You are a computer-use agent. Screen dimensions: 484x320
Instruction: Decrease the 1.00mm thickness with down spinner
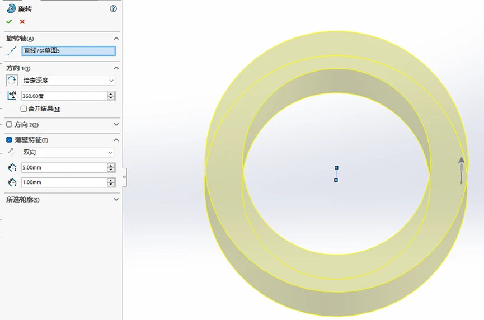(x=111, y=185)
